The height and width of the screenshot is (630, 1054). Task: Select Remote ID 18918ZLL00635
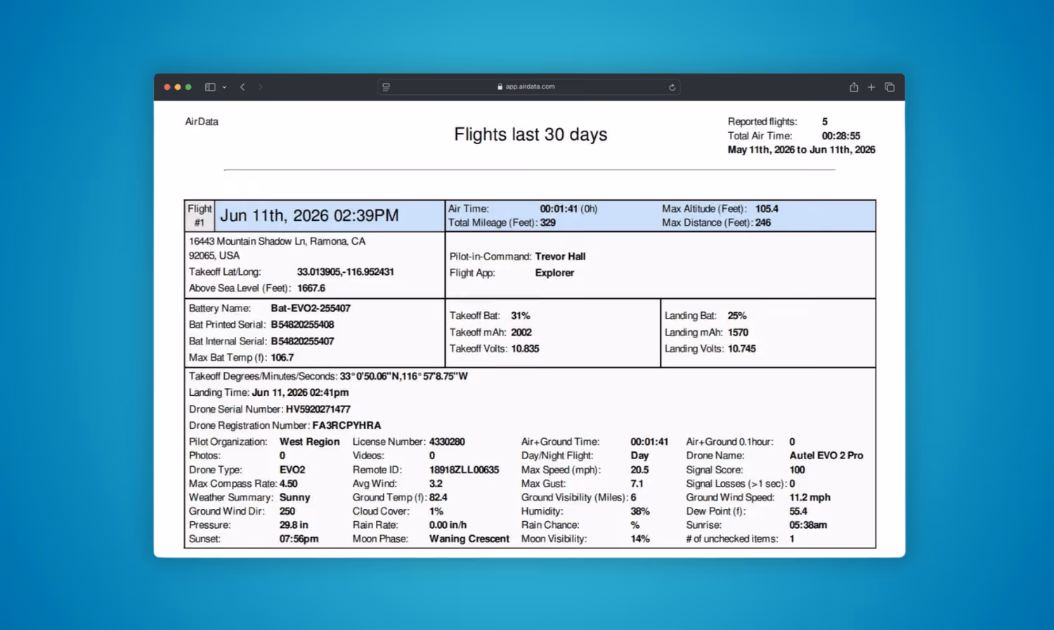tap(464, 470)
